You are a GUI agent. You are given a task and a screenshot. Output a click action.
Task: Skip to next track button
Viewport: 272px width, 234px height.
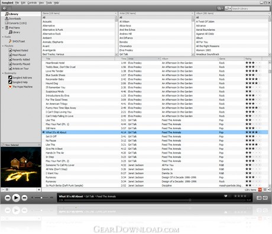pyautogui.click(x=24, y=198)
